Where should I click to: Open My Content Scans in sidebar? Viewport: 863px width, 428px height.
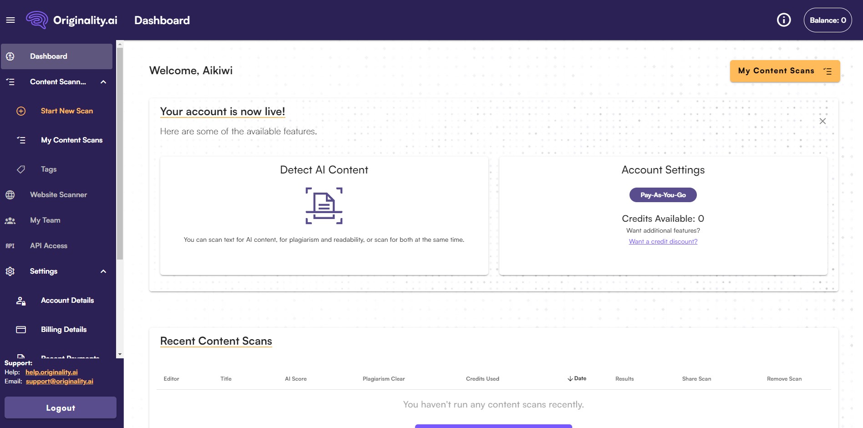[71, 140]
